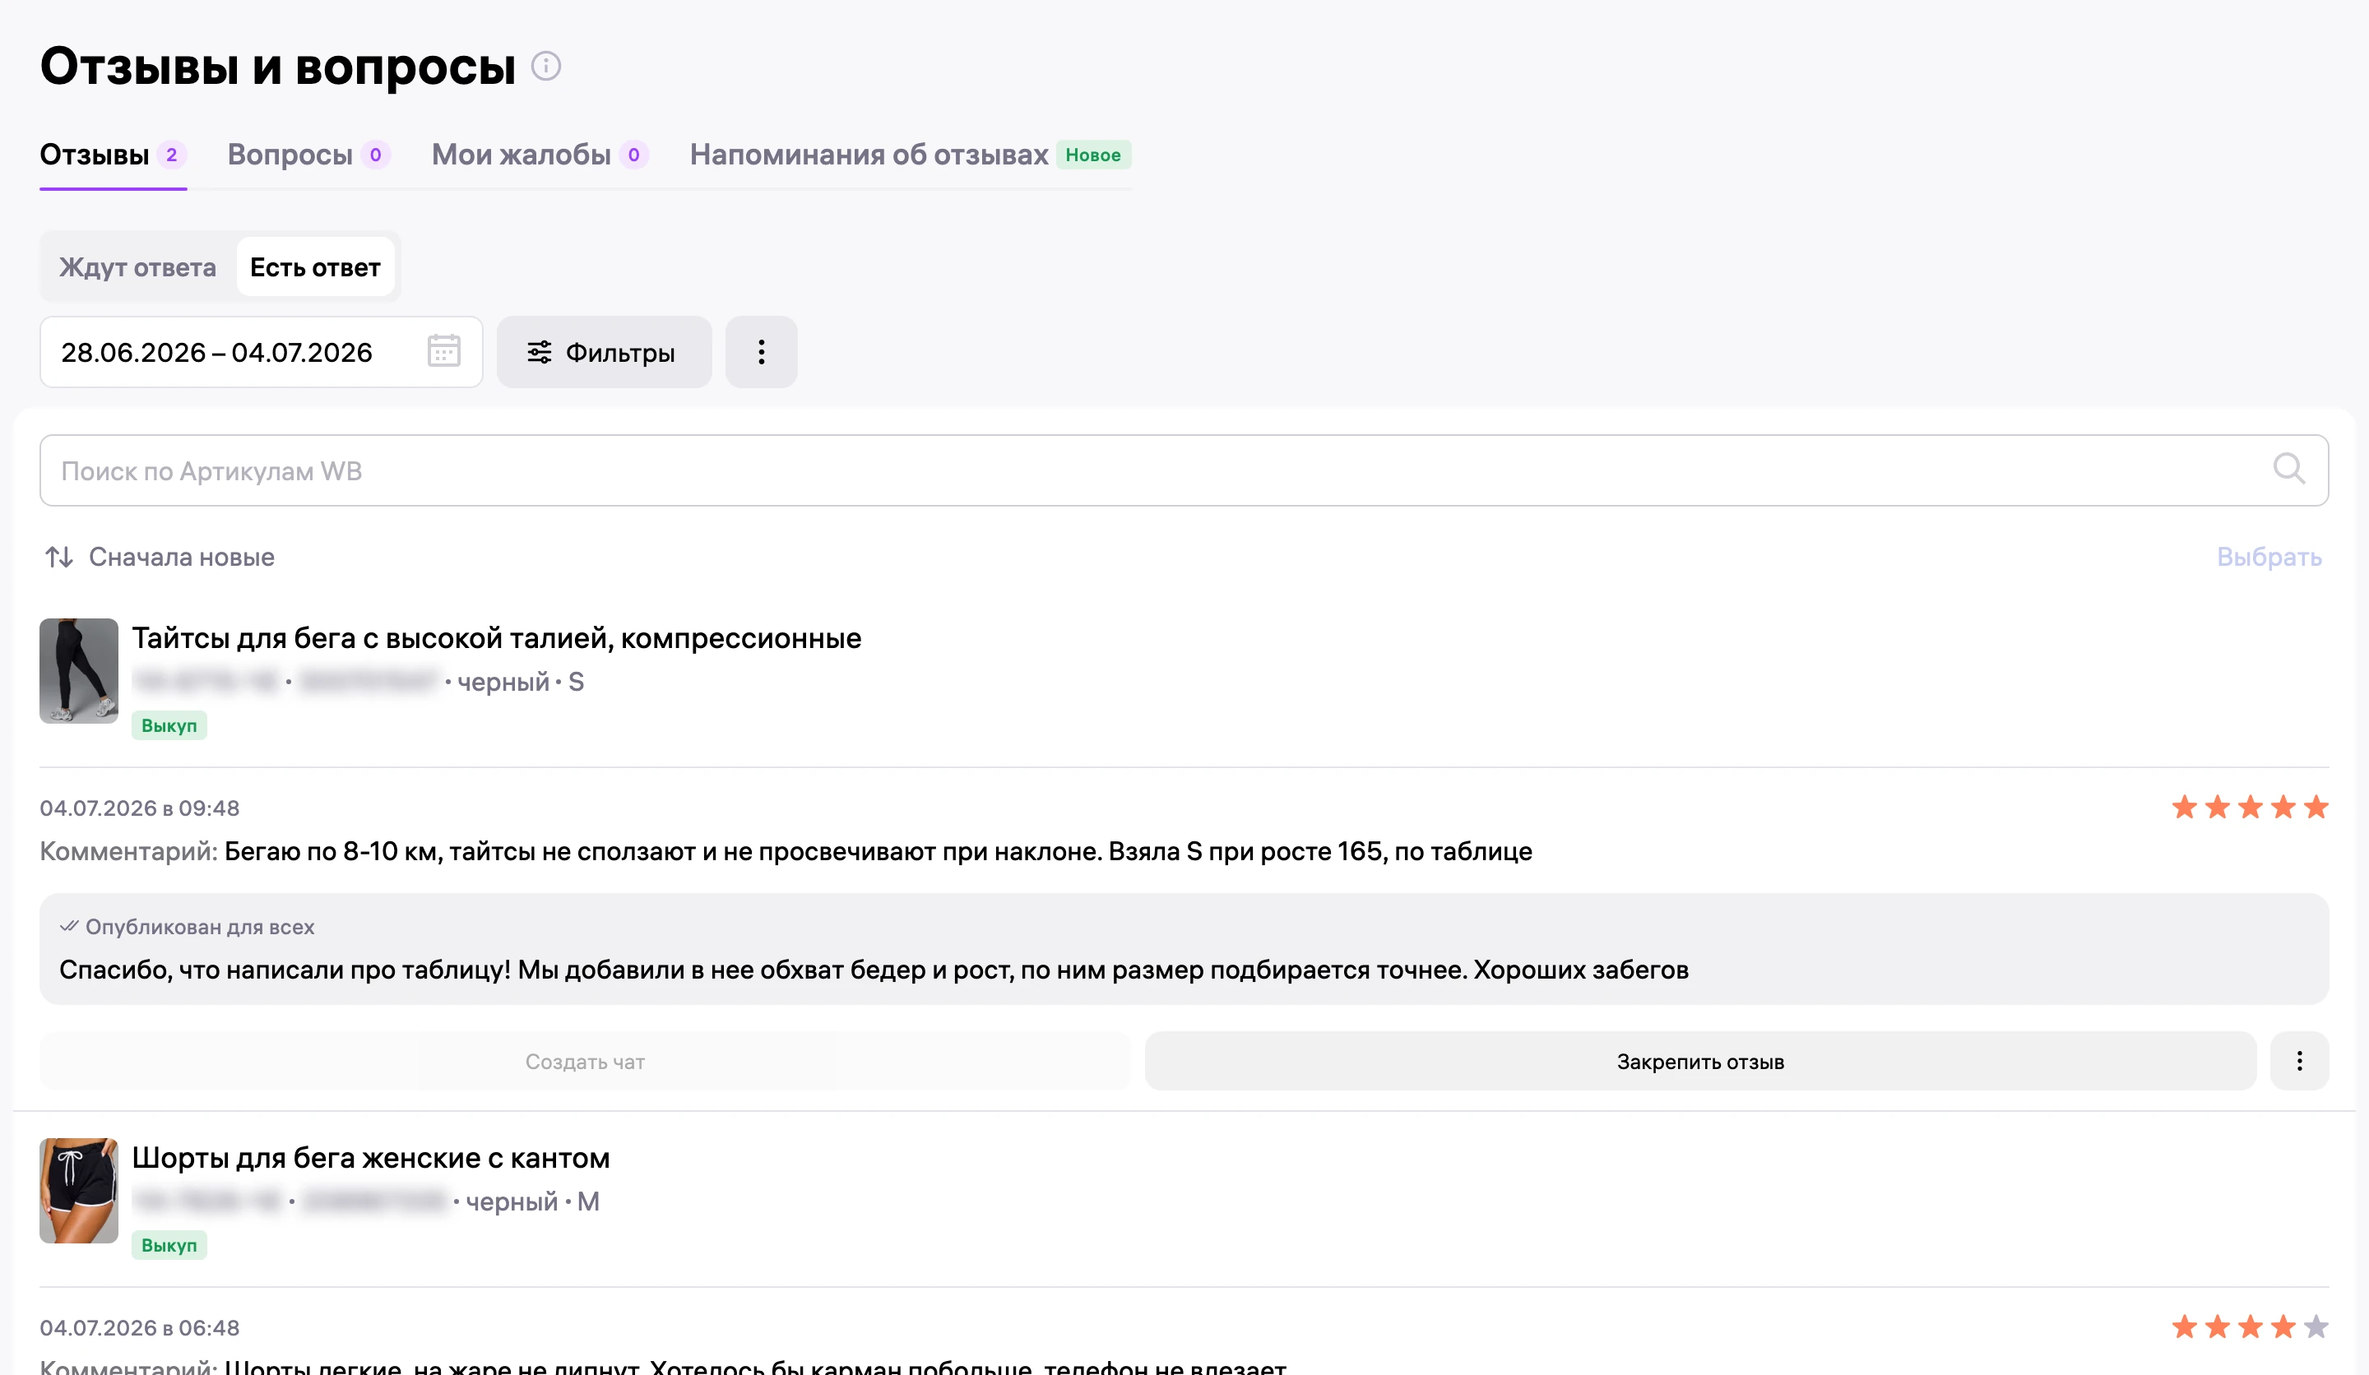The width and height of the screenshot is (2369, 1375).
Task: Click the Выкуп badge under the tights product
Action: [x=169, y=725]
